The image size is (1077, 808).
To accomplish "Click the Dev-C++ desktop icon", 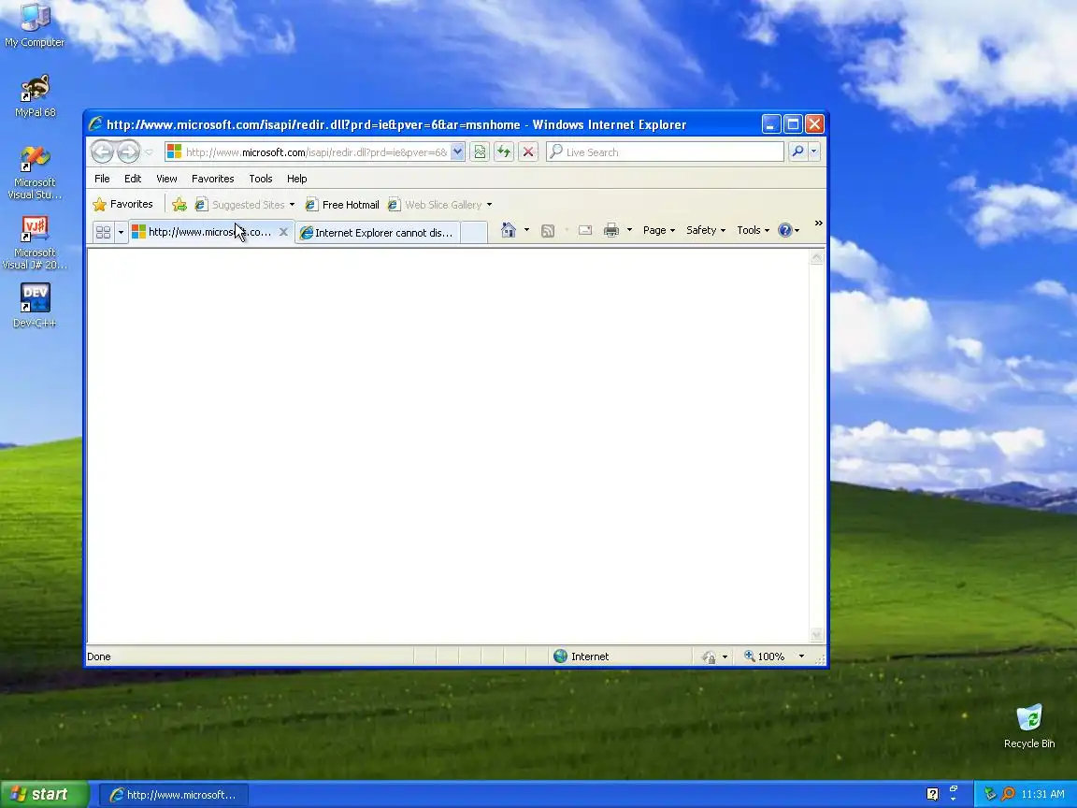I will click(35, 306).
